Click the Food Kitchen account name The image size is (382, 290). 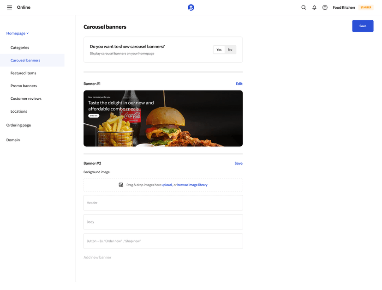344,7
